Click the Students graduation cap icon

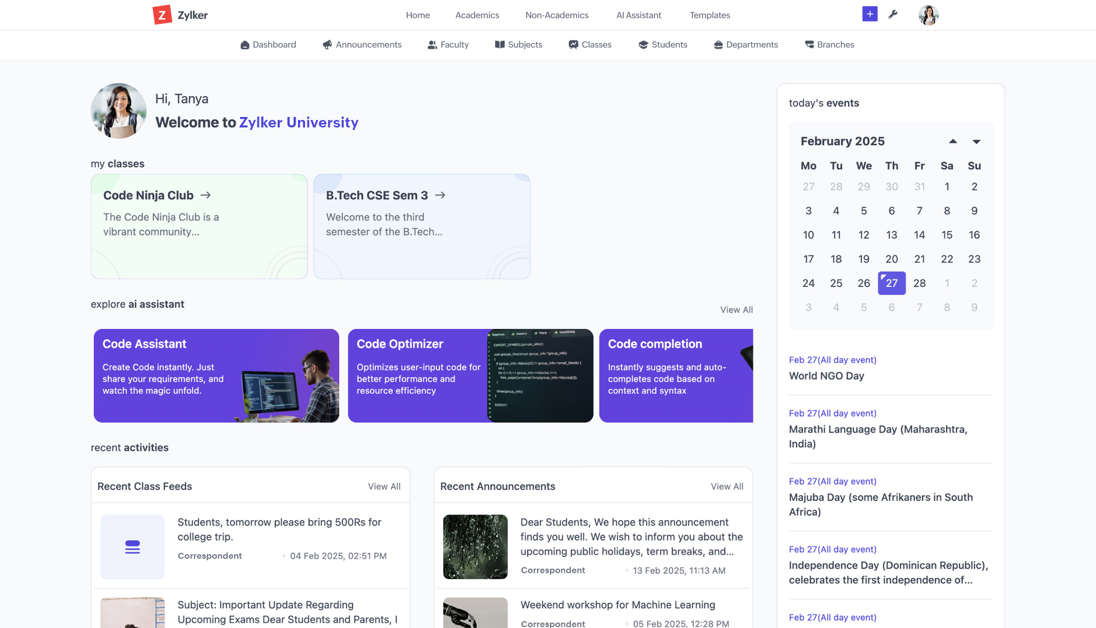click(643, 45)
